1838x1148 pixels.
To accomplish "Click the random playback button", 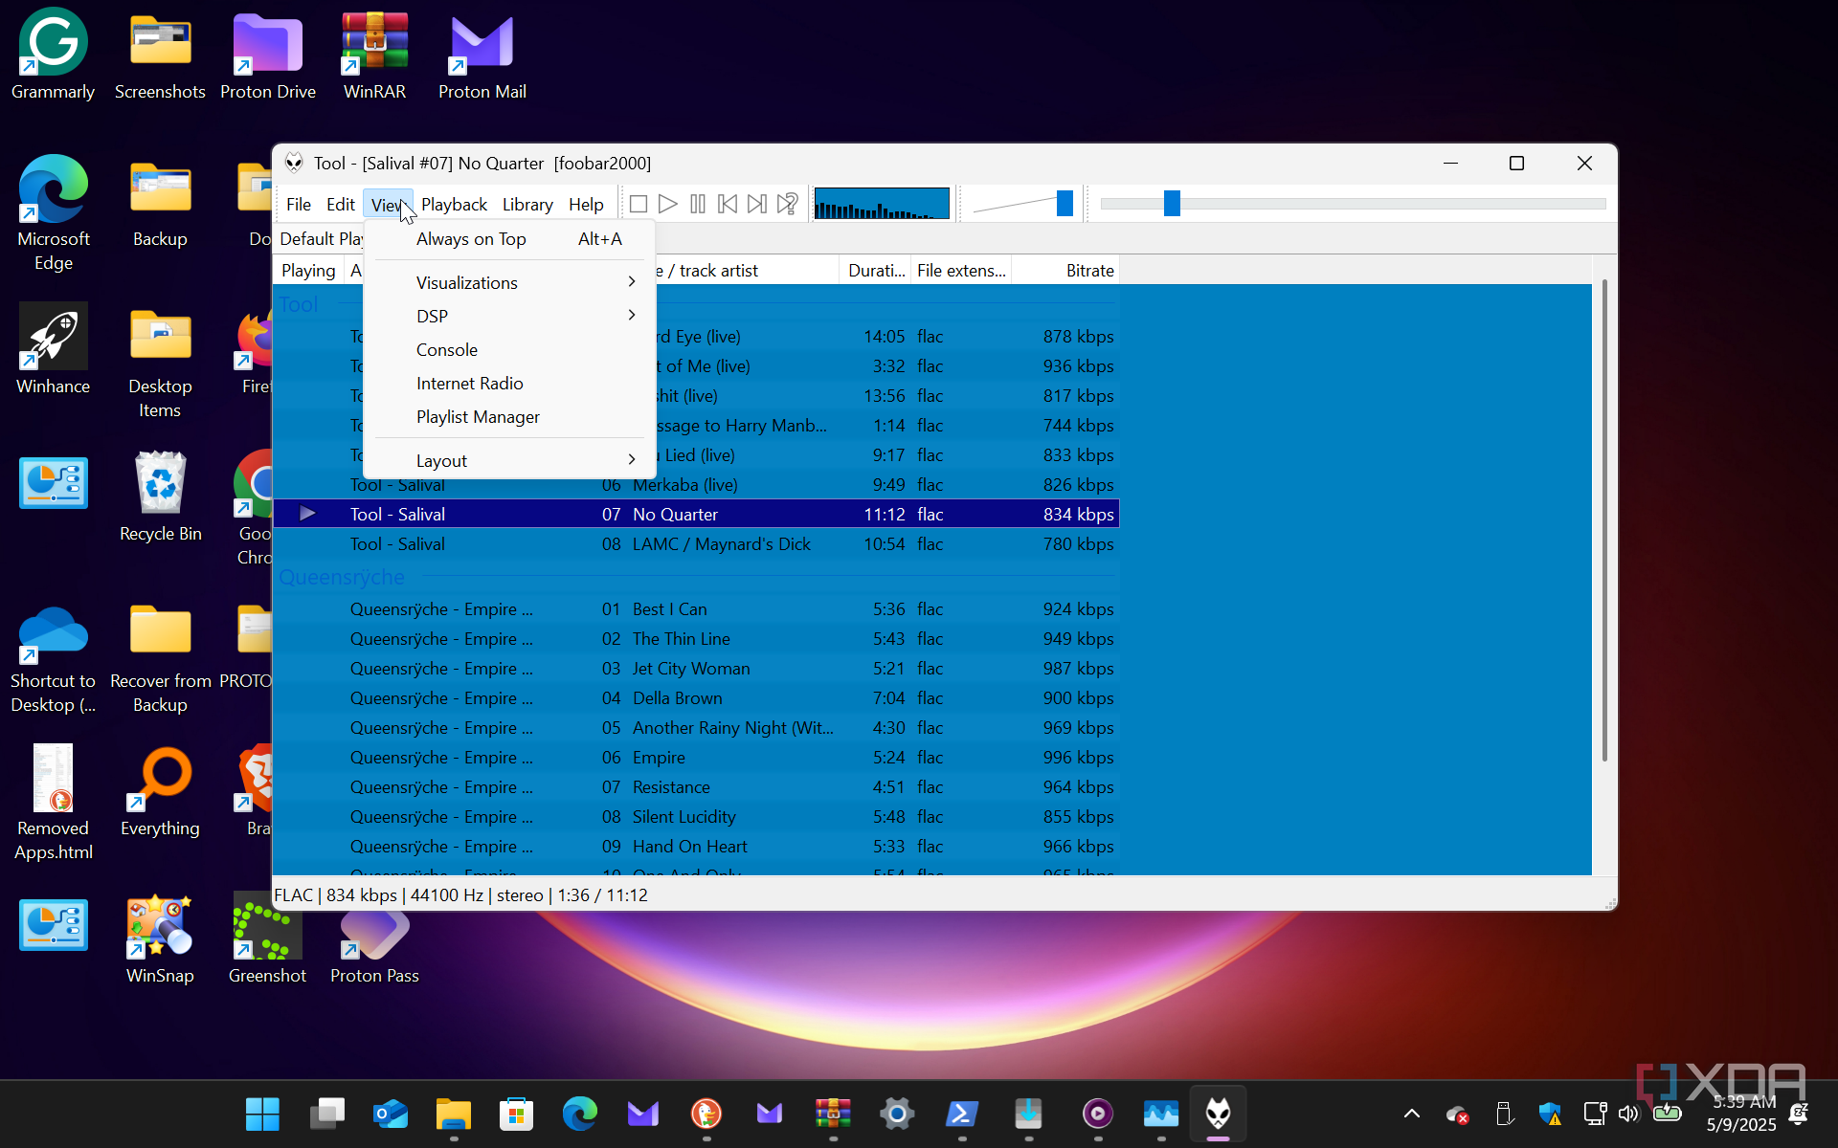I will click(x=787, y=204).
